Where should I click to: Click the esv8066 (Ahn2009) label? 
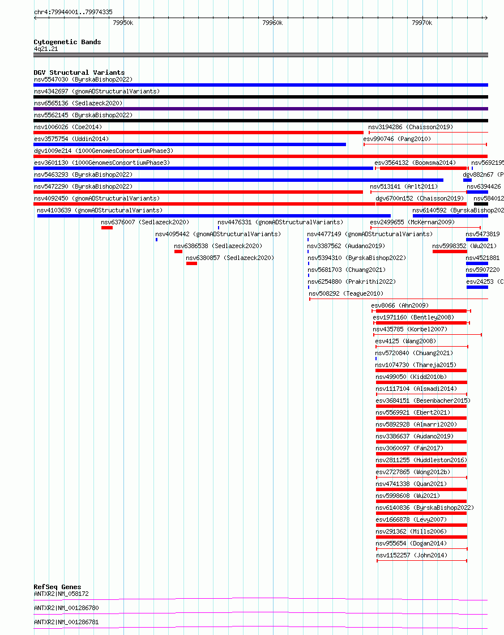pyautogui.click(x=400, y=305)
